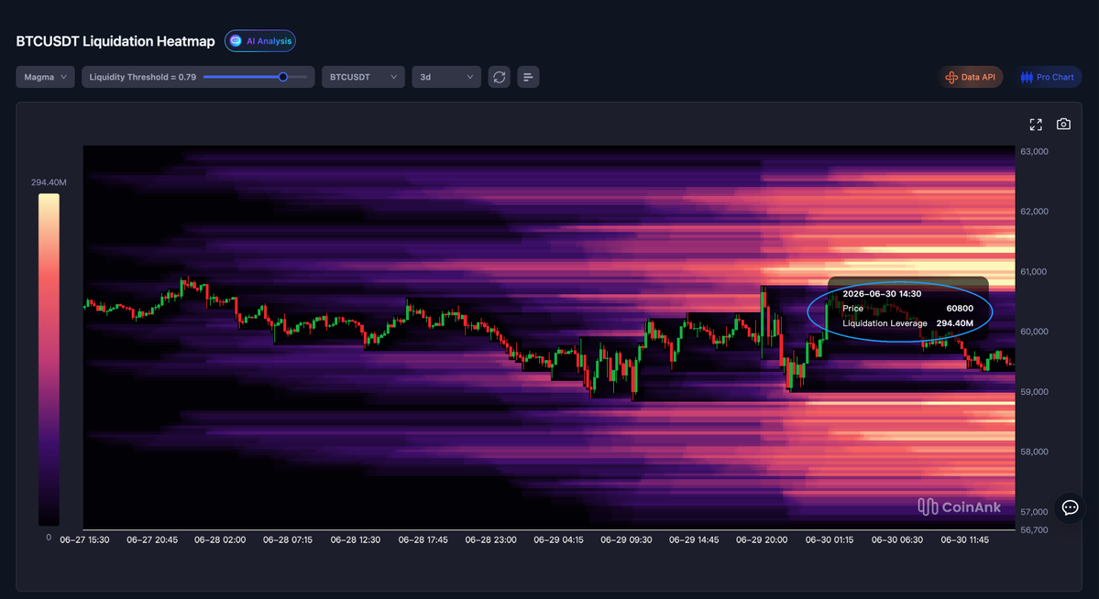
Task: Click the 61,000 price axis label
Action: coord(1034,272)
